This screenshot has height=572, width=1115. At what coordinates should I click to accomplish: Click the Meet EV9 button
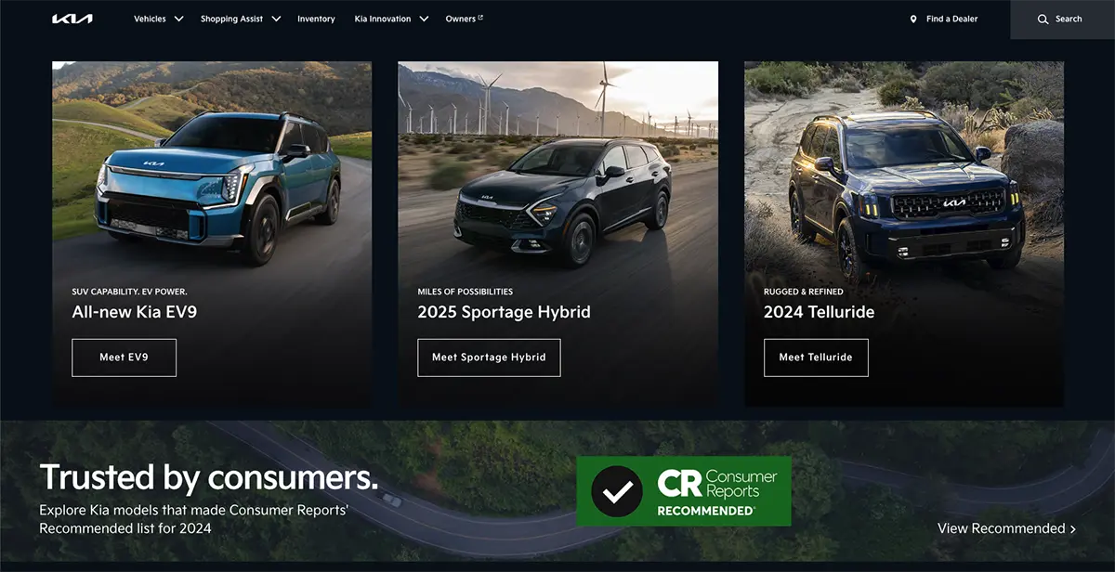click(124, 357)
